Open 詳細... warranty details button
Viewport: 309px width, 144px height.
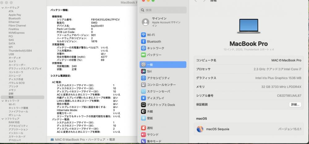click(x=295, y=105)
